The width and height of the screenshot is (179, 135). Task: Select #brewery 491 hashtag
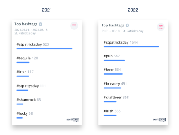(x=115, y=84)
